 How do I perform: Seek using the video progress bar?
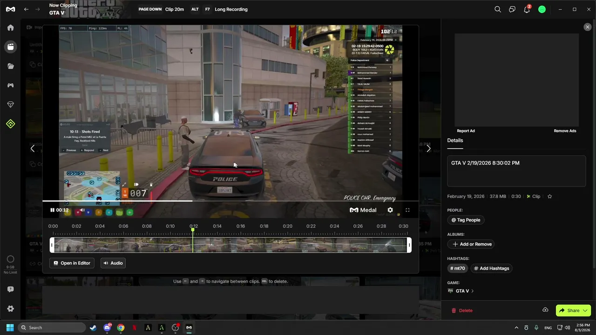coord(230,201)
